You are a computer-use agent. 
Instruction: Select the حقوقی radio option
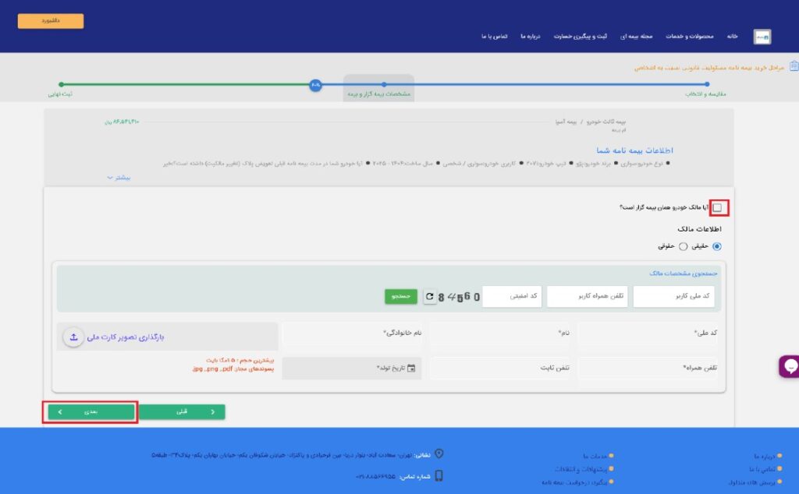pyautogui.click(x=683, y=246)
